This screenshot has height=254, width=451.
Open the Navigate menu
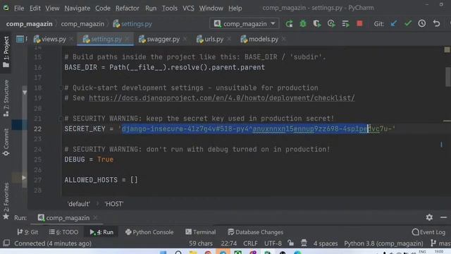77,8
